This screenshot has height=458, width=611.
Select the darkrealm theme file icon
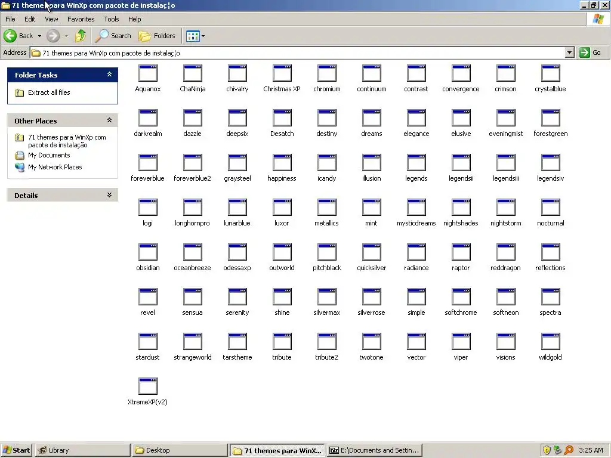148,119
